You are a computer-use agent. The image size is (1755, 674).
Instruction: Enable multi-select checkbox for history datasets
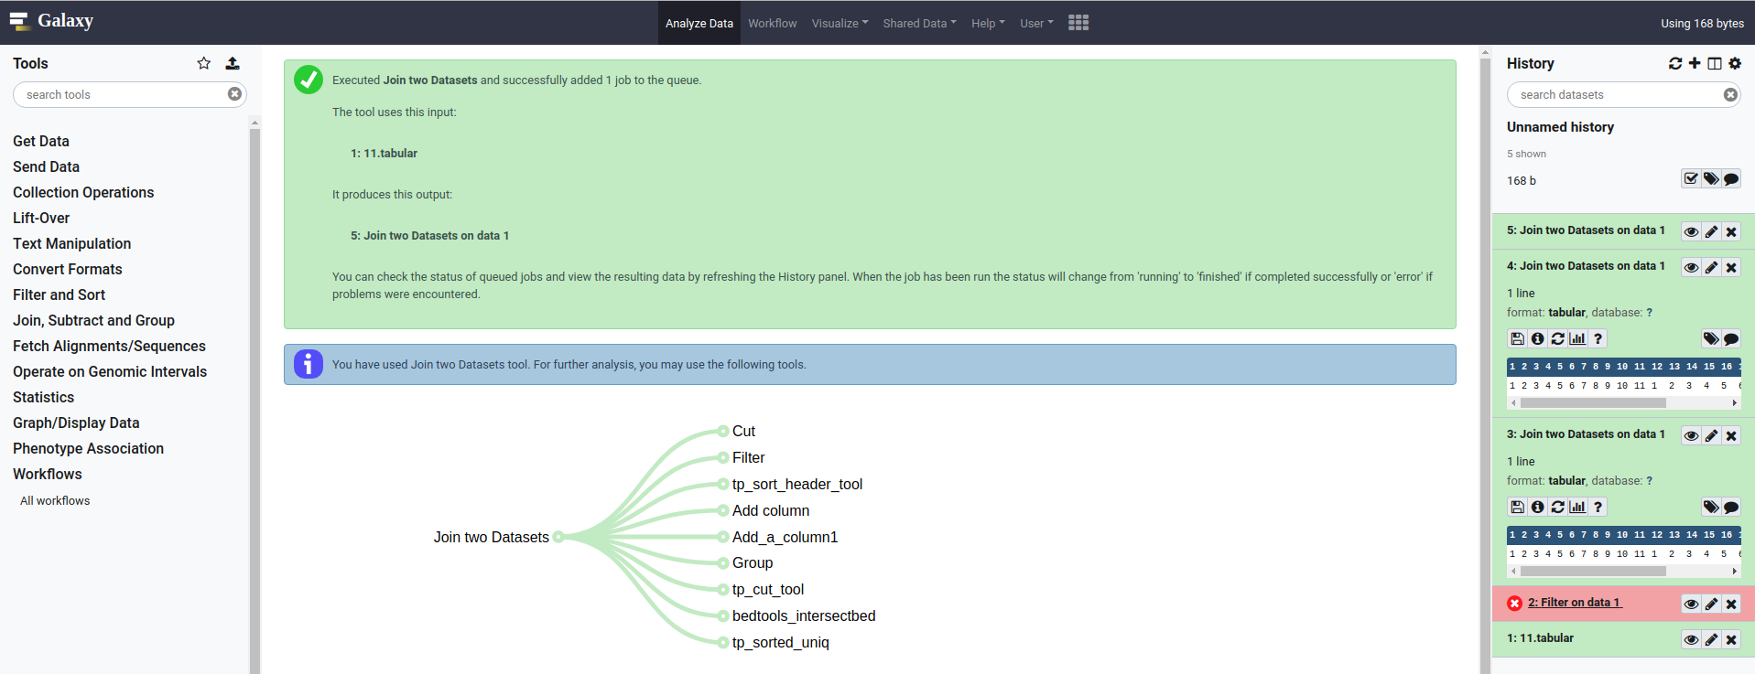pos(1691,178)
